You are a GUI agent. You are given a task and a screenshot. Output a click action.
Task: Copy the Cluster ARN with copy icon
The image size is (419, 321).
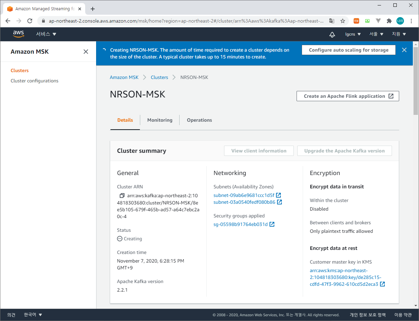[122, 196]
